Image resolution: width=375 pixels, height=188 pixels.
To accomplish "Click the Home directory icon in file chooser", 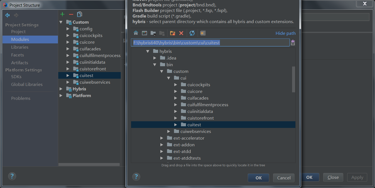I will coord(136,33).
